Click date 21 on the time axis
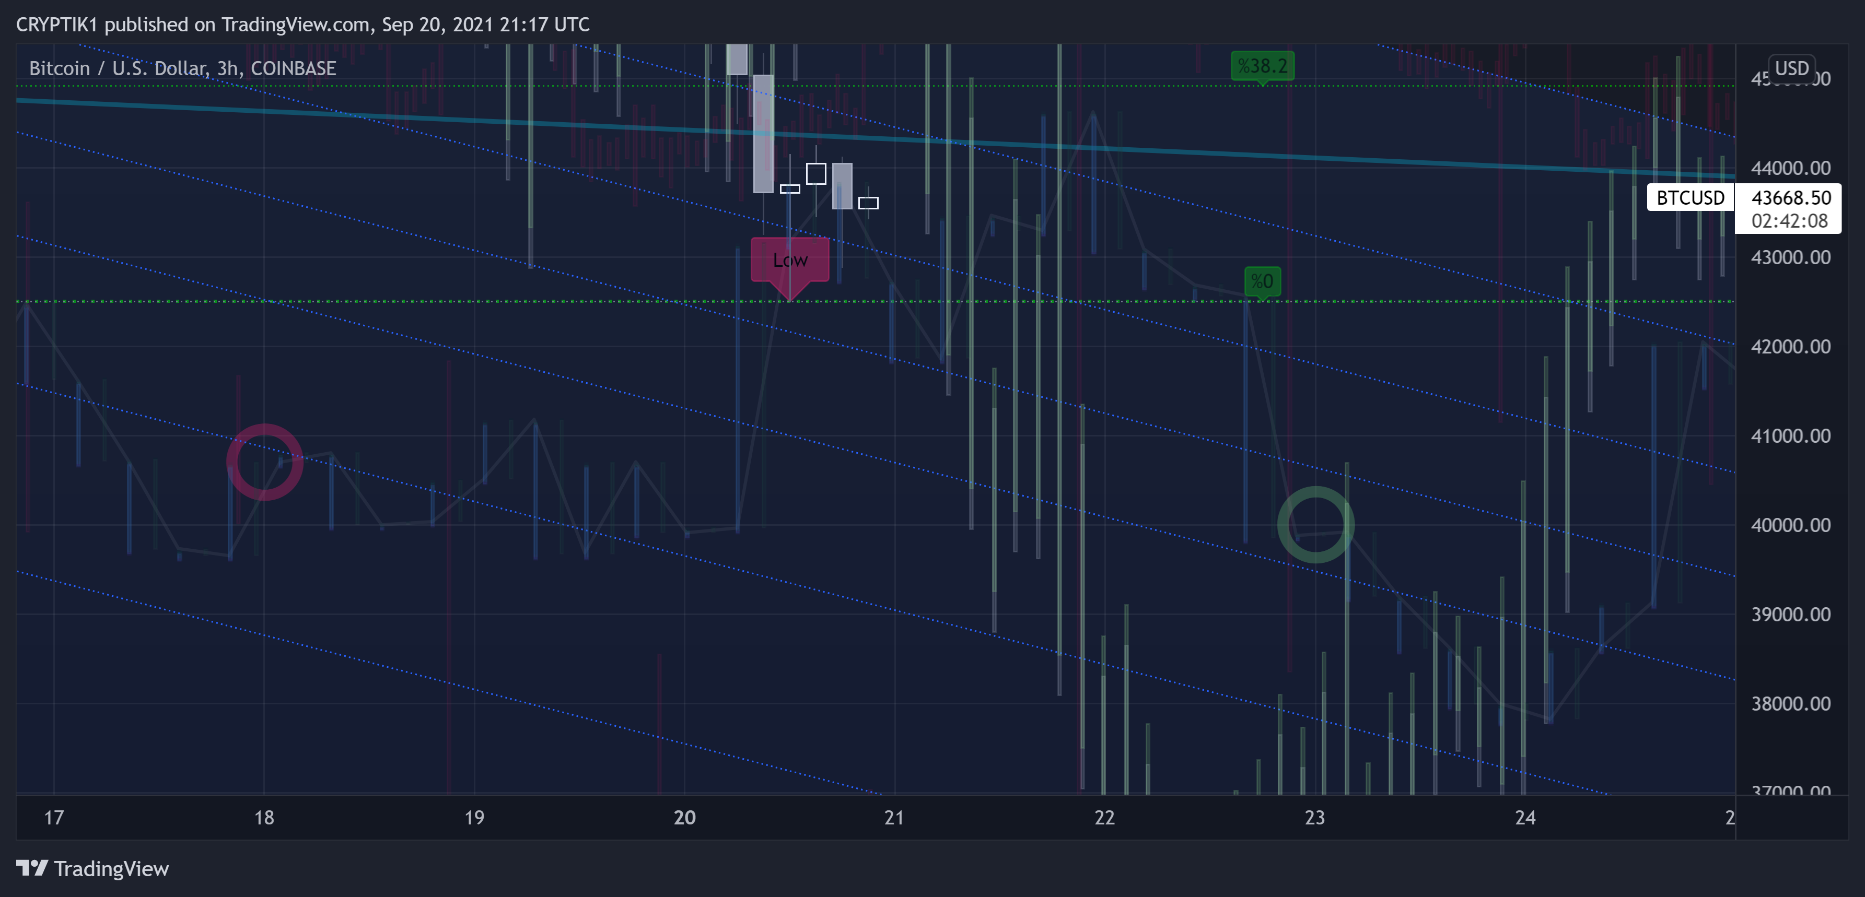 pyautogui.click(x=894, y=818)
